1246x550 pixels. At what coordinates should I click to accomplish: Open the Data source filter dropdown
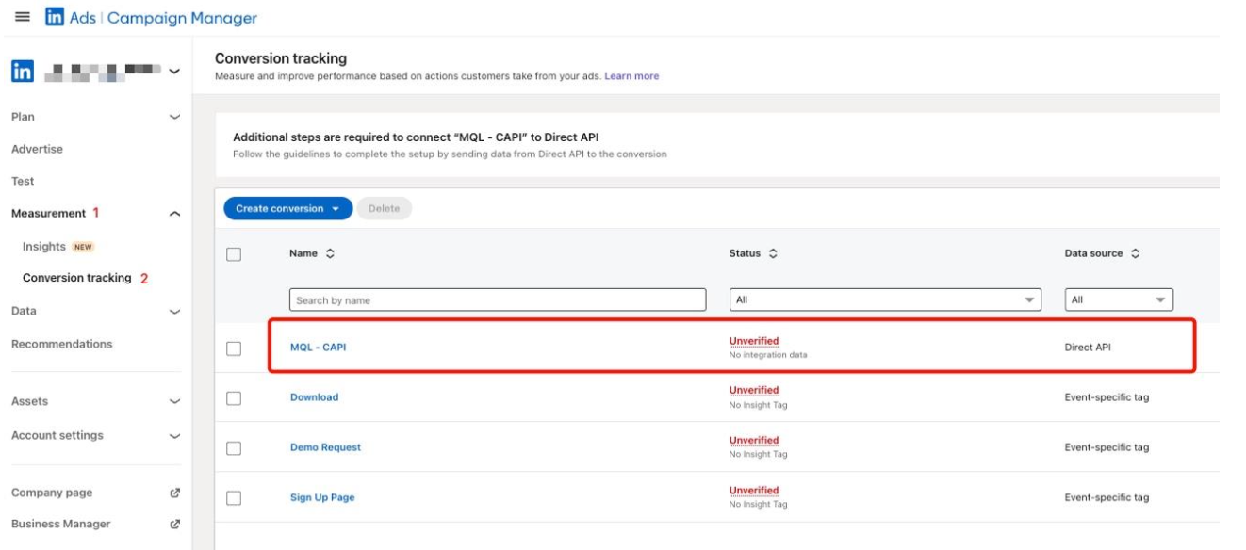point(1119,300)
